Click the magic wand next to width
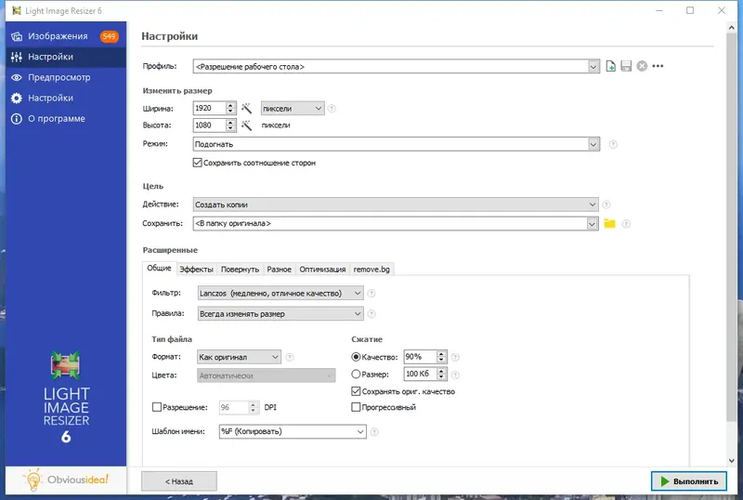743x500 pixels. [246, 109]
